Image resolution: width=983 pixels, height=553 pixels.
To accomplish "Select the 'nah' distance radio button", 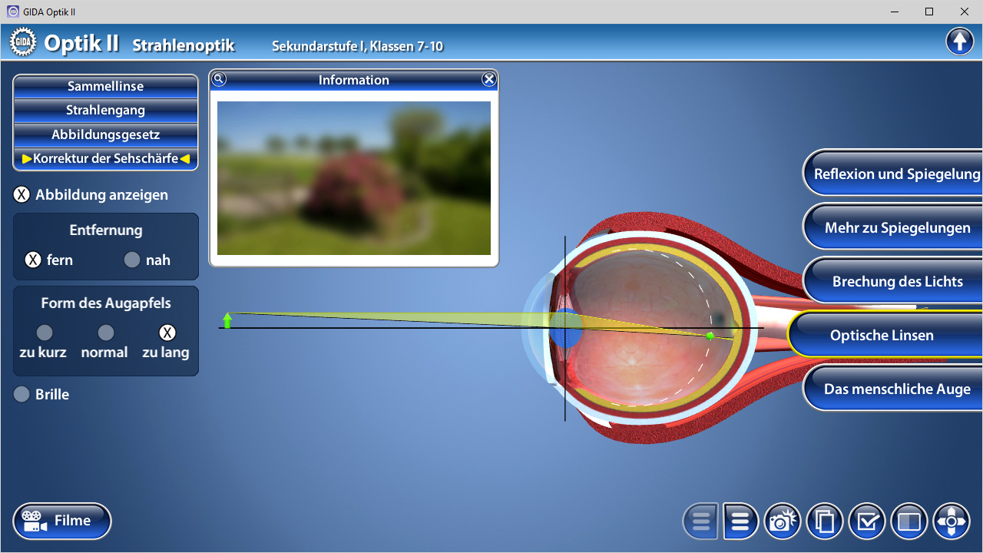I will (132, 260).
